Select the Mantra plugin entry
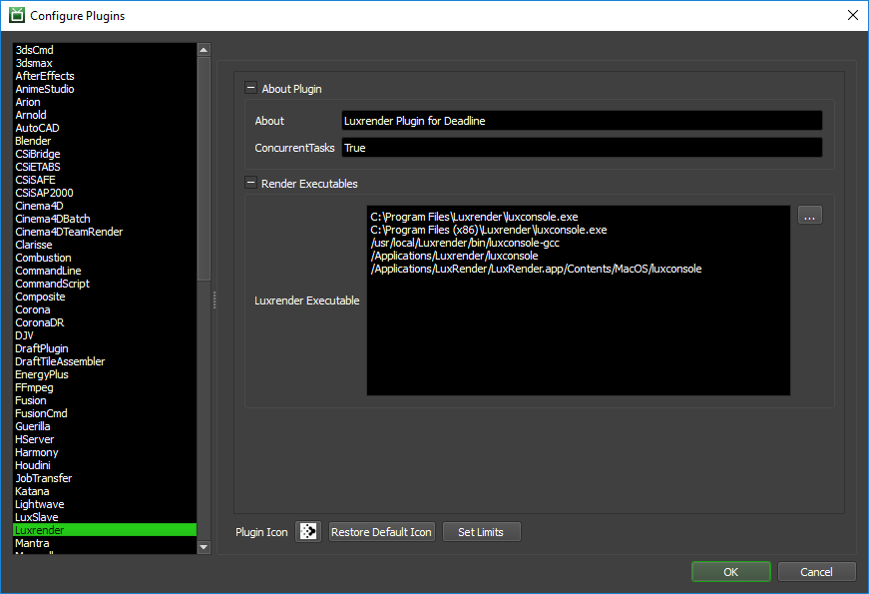Image resolution: width=869 pixels, height=594 pixels. coord(33,543)
